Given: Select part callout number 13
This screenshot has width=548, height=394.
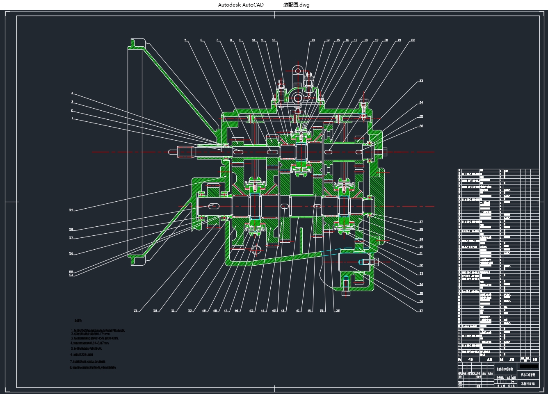Looking at the screenshot, I should point(313,40).
